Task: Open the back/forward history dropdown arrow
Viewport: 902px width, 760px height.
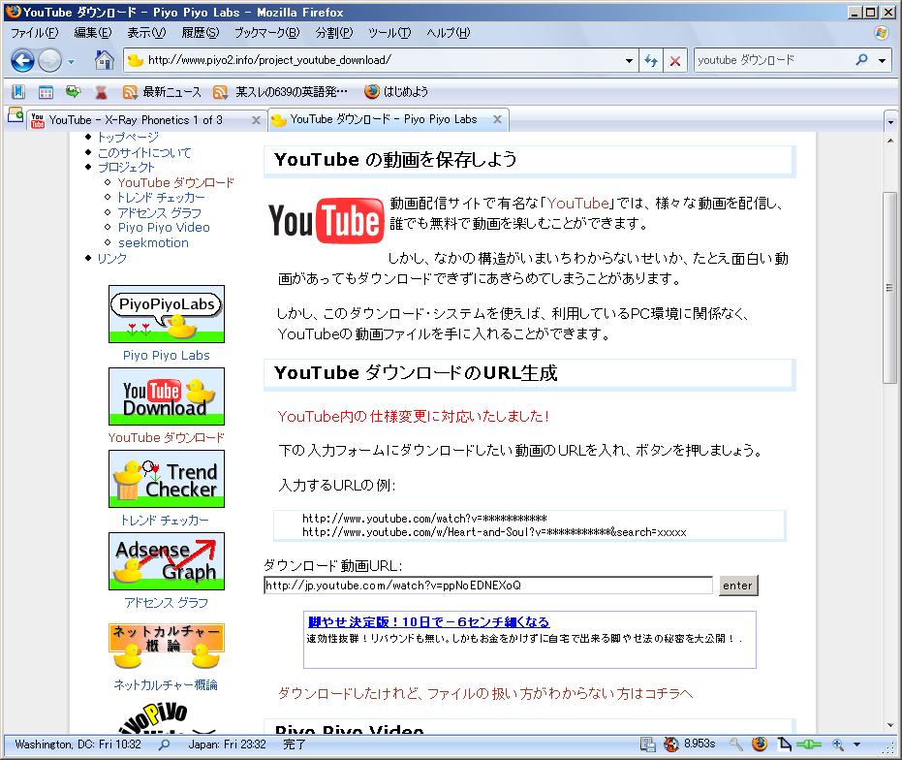Action: pyautogui.click(x=71, y=61)
